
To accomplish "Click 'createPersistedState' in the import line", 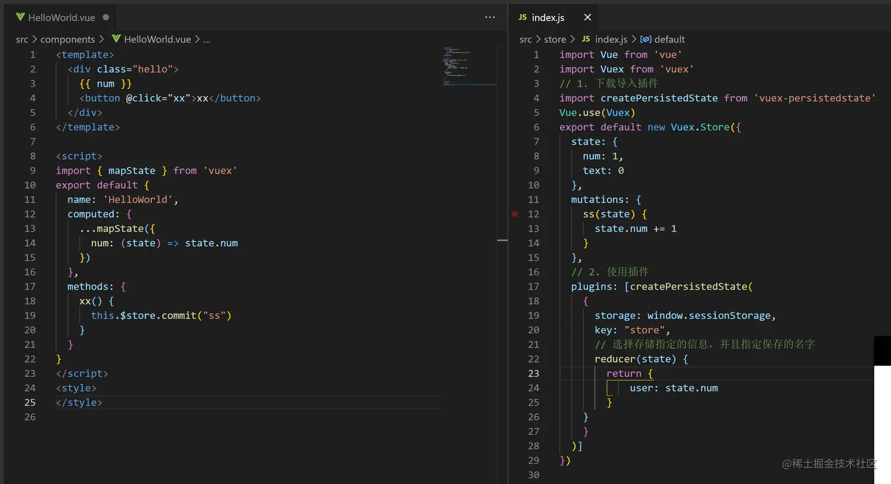I will pos(659,98).
